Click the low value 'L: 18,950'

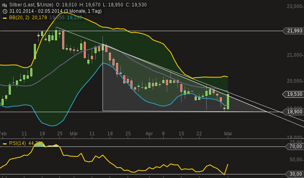113,5
